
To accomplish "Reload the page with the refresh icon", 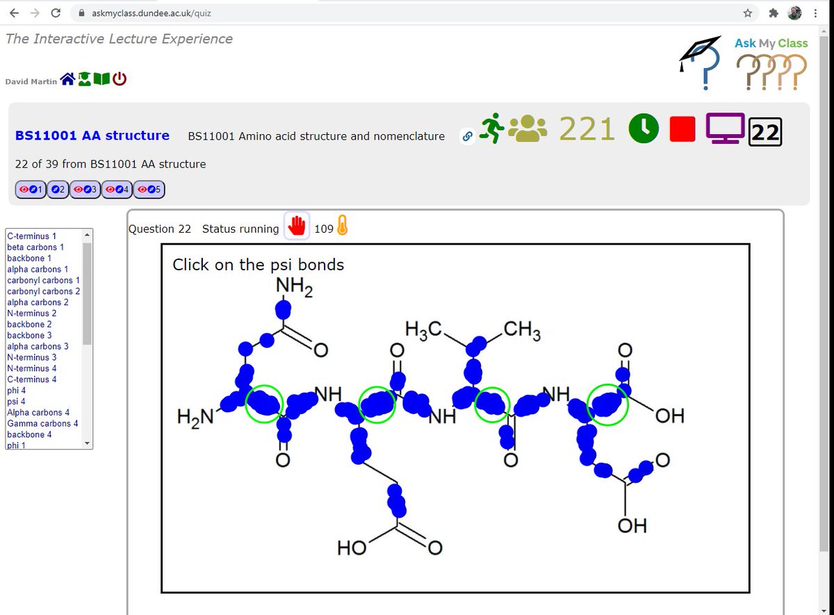I will (x=56, y=13).
